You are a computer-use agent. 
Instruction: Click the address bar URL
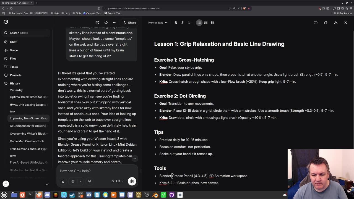click(x=133, y=8)
